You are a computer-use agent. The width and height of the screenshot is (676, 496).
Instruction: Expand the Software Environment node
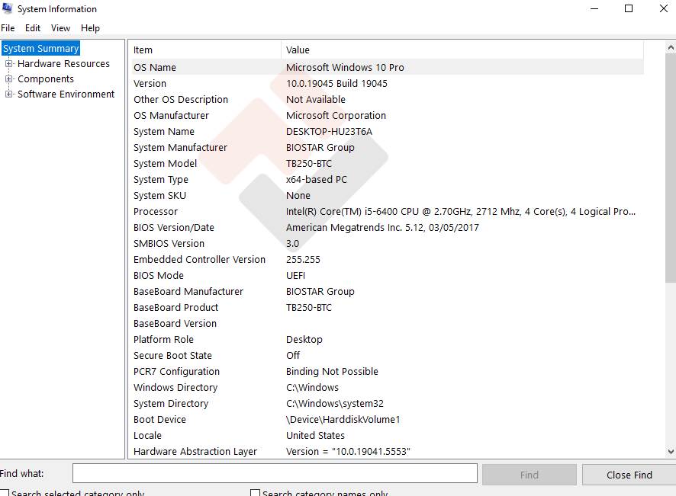tap(9, 94)
